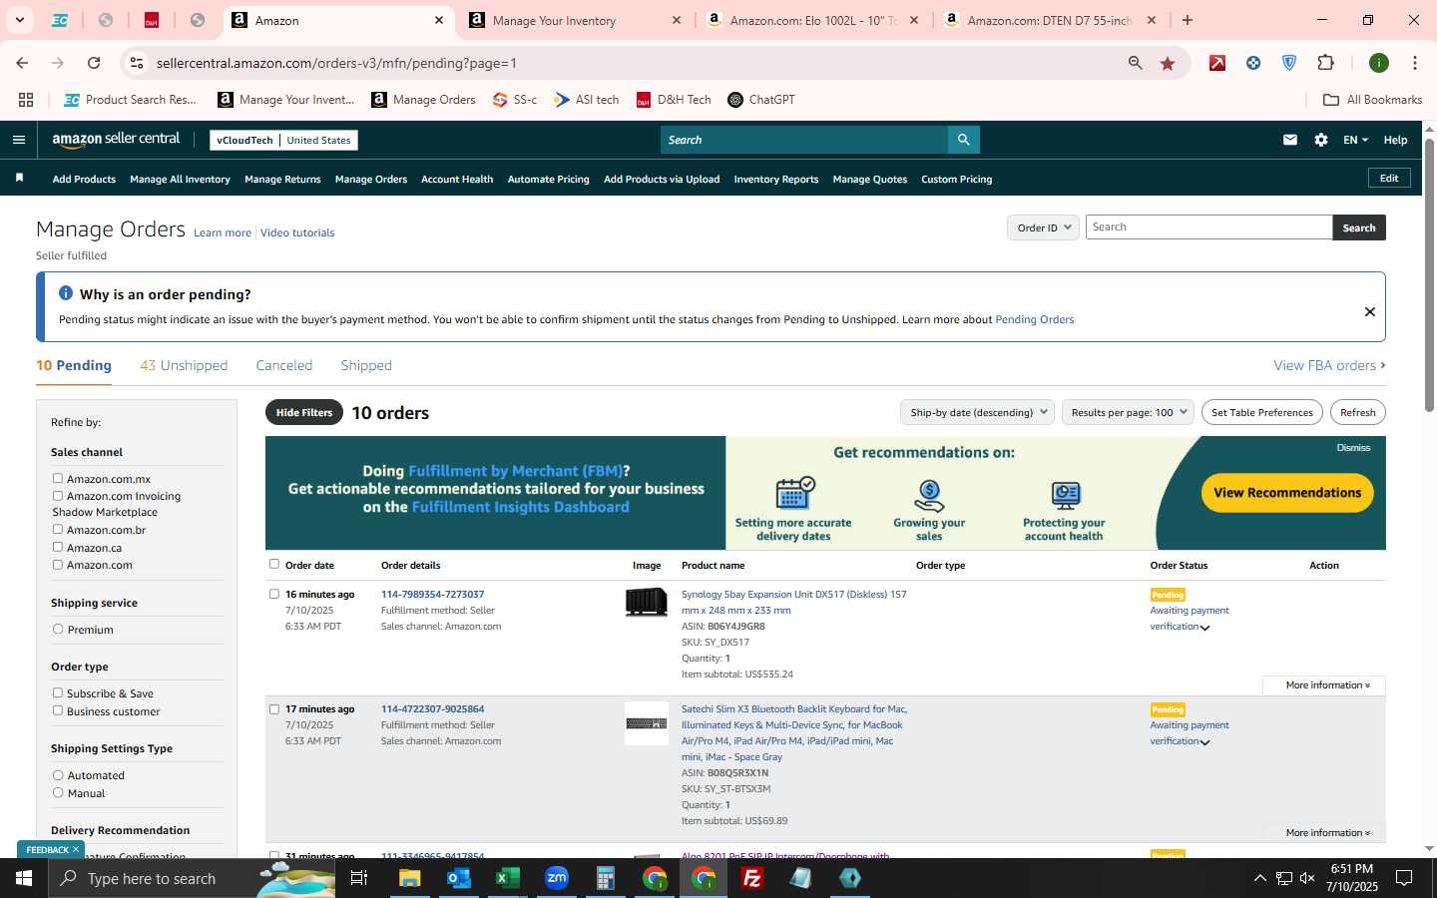Screen dimensions: 1437x898
Task: Click the search magnifier button in header
Action: 963,140
